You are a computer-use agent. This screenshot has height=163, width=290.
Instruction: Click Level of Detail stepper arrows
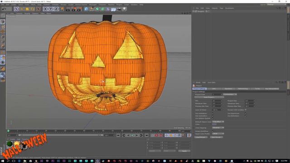coord(221,110)
